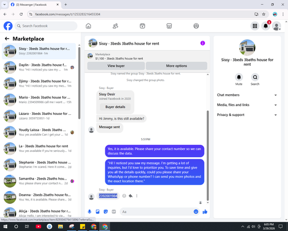The width and height of the screenshot is (288, 231).
Task: Mute this conversation bell icon
Action: click(239, 77)
